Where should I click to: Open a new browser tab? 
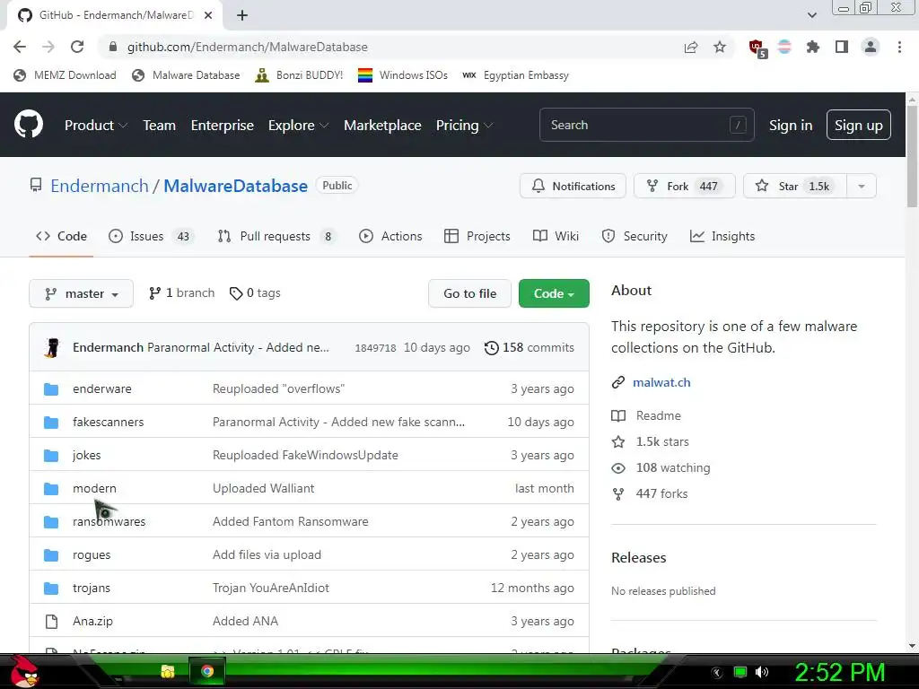(x=242, y=15)
